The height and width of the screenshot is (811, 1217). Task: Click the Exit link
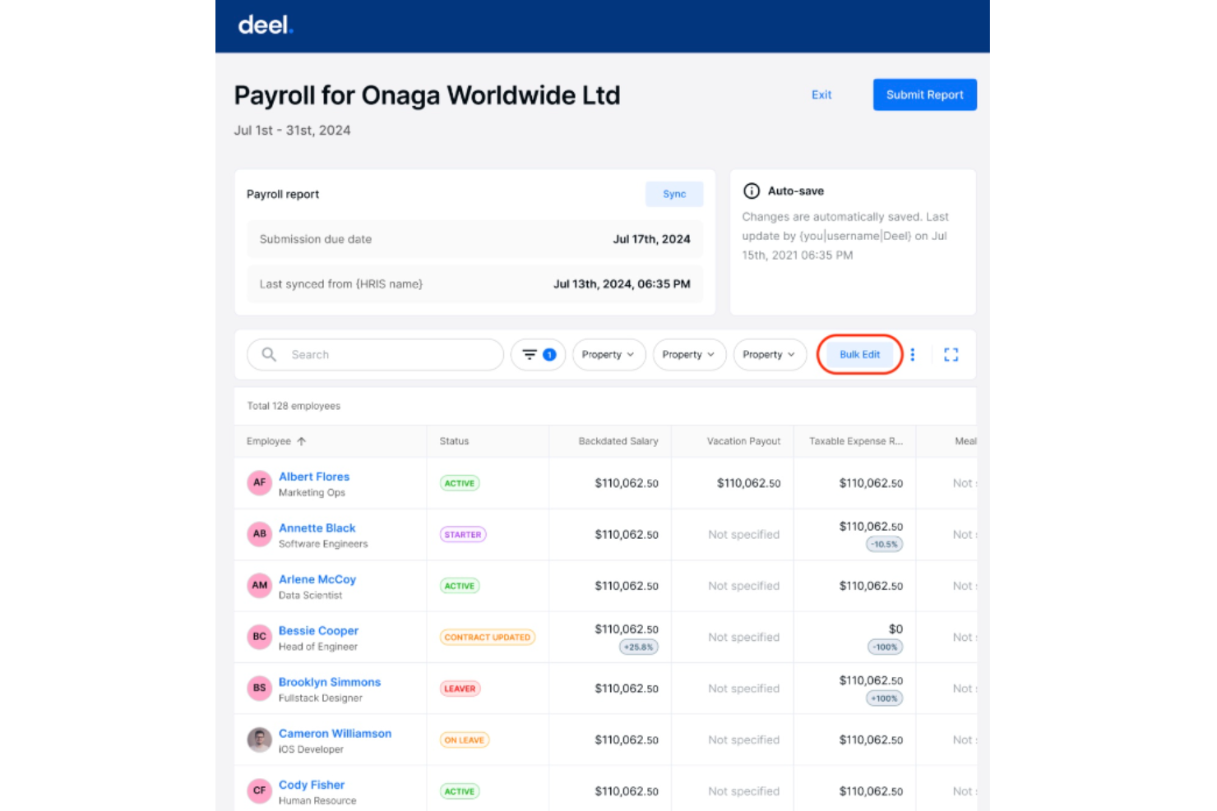(821, 95)
